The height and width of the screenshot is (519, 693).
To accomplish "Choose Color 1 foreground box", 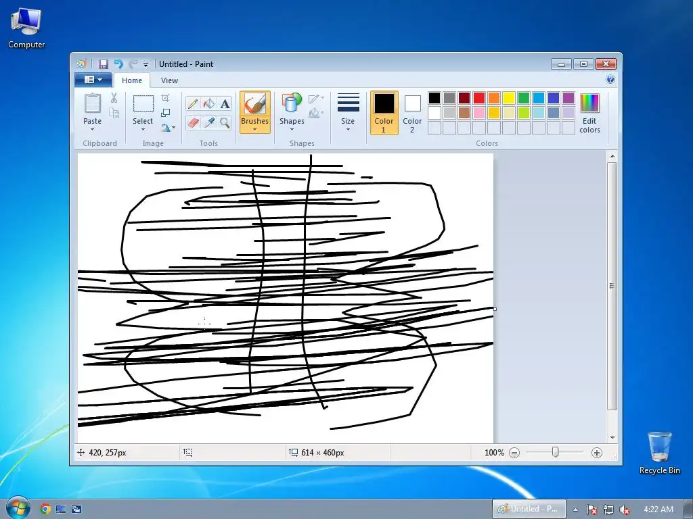I will [384, 113].
